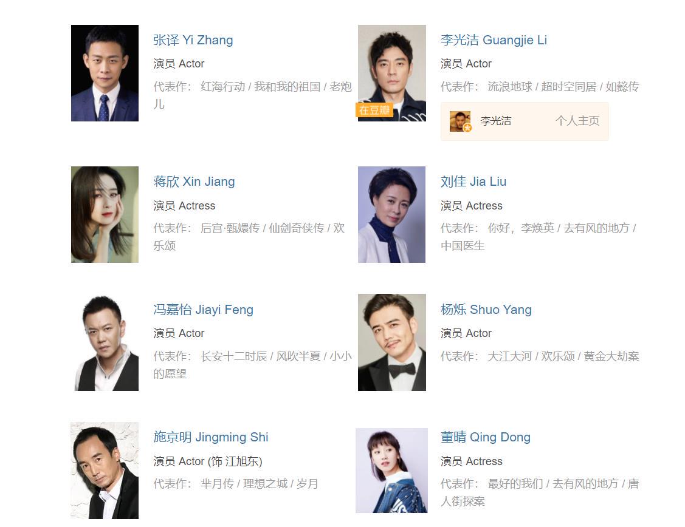Click 李光洁 name in the homepage card
The width and height of the screenshot is (685, 527).
coord(496,121)
